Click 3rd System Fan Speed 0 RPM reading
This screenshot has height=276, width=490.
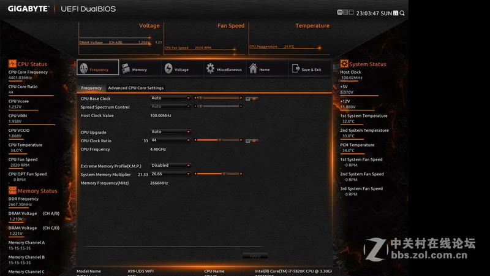point(351,194)
